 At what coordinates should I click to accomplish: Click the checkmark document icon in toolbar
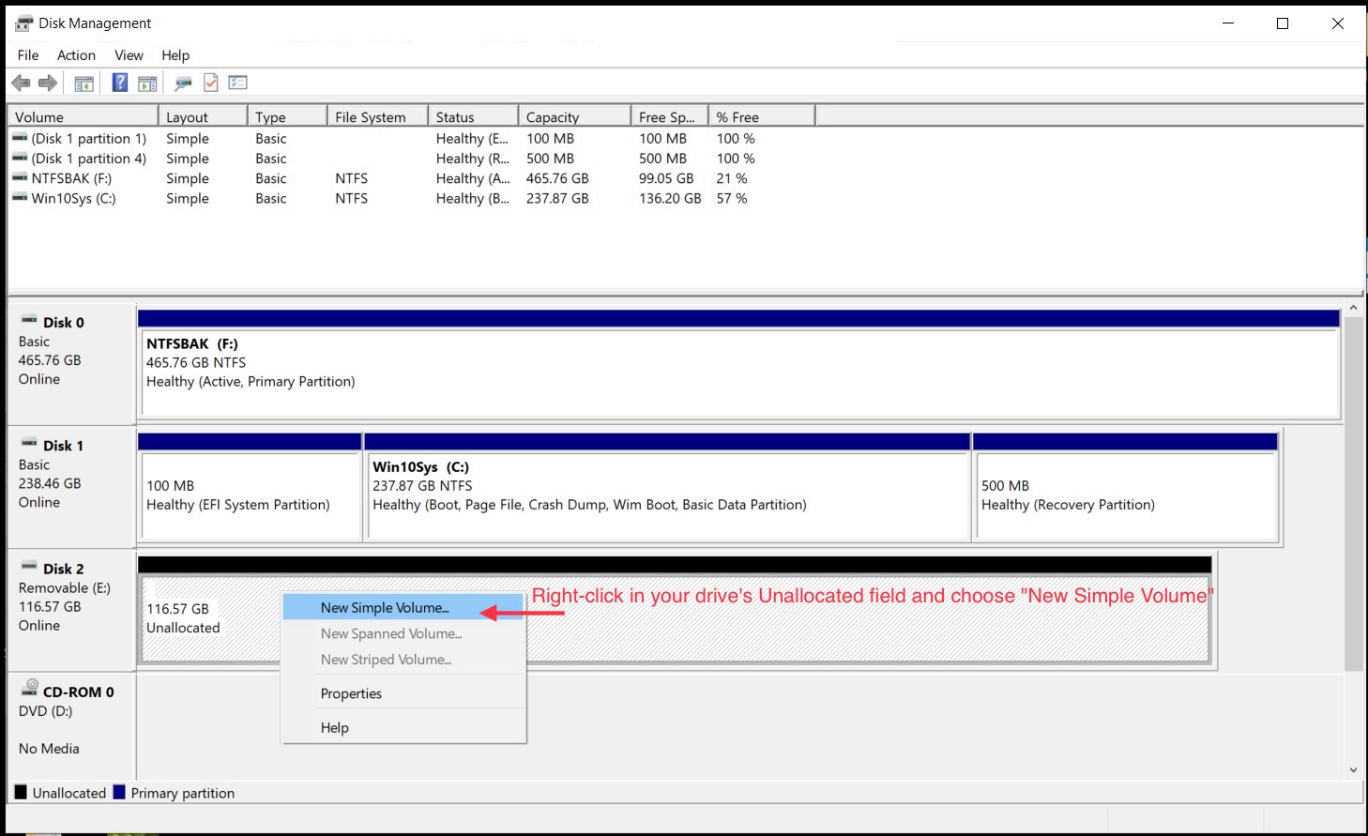pos(210,83)
